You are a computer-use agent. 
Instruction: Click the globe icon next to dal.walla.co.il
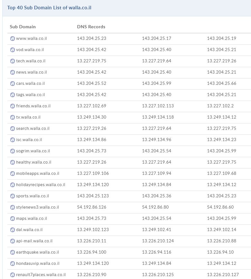pos(13,230)
